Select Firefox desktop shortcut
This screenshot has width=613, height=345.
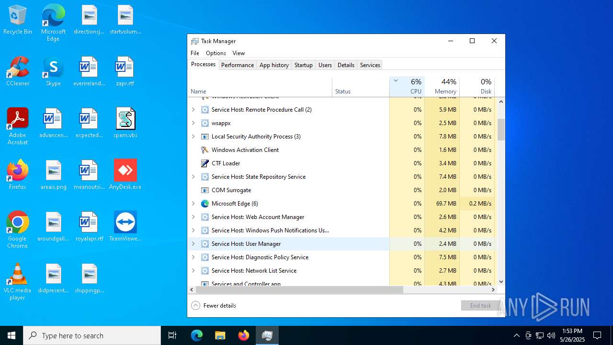[18, 175]
